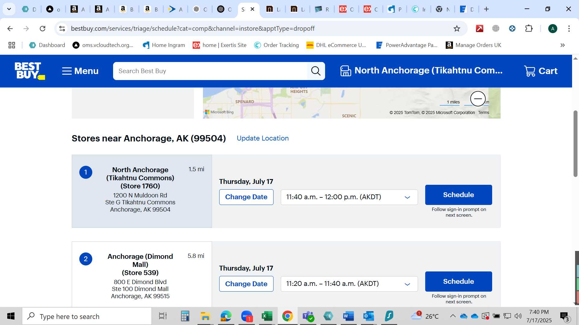This screenshot has width=579, height=325.
Task: Select store marker number 2
Action: 86,259
